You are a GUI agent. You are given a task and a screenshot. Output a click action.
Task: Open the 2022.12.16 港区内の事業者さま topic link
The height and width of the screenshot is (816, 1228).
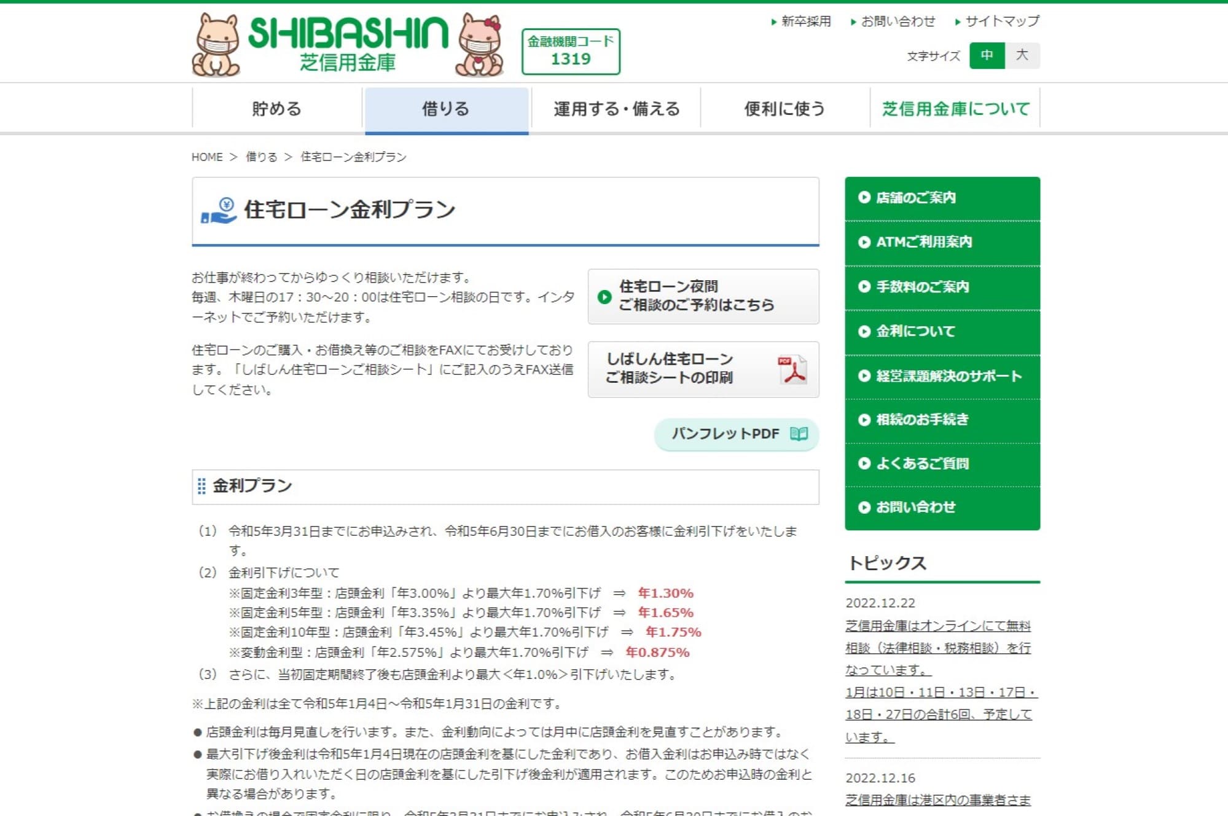(x=938, y=800)
